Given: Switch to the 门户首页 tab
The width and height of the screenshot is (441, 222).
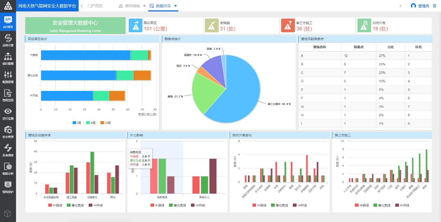Looking at the screenshot, I should pyautogui.click(x=95, y=6).
